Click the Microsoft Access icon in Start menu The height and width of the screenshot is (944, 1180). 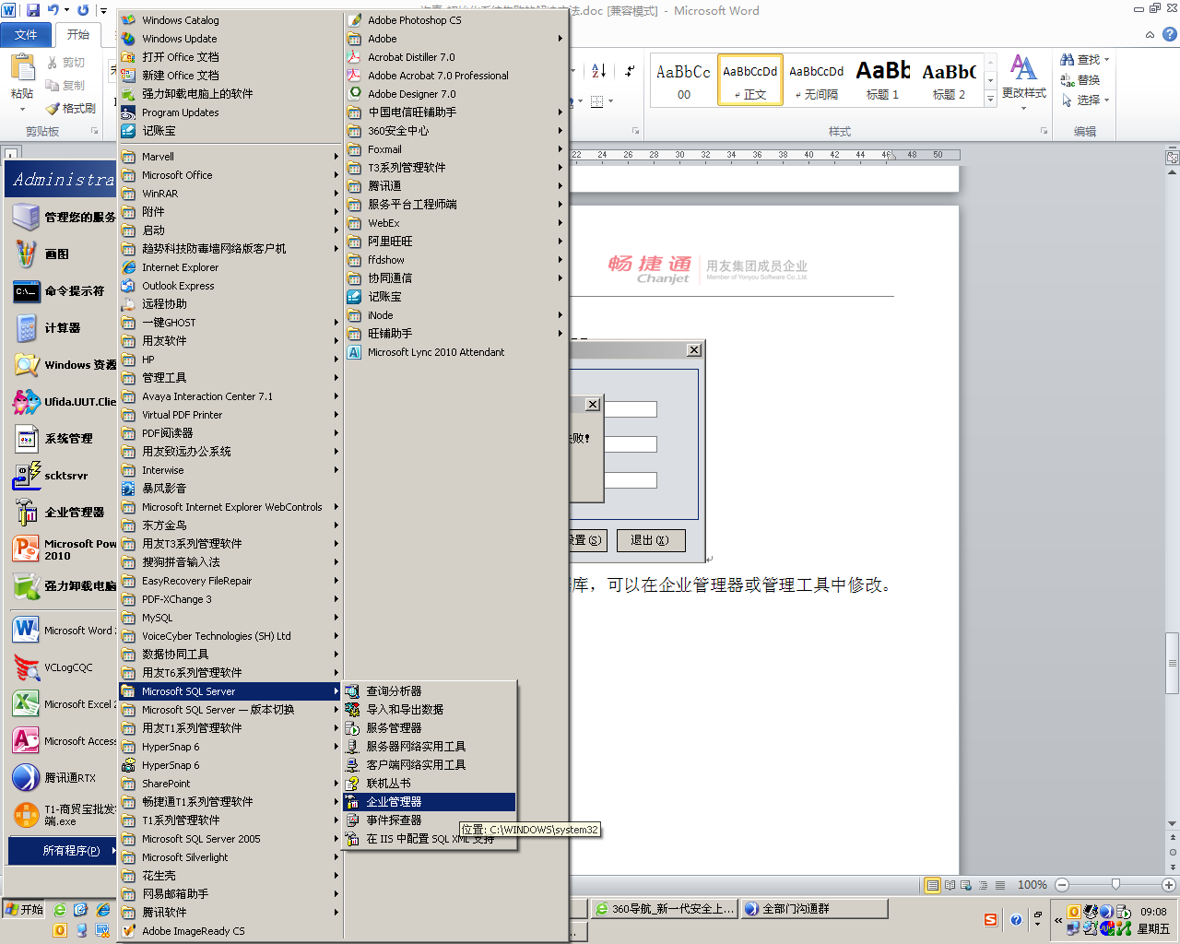point(26,741)
